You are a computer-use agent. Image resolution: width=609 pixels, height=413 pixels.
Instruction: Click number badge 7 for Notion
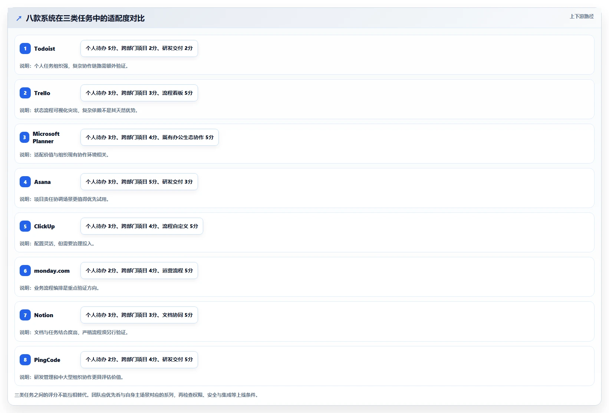click(25, 315)
